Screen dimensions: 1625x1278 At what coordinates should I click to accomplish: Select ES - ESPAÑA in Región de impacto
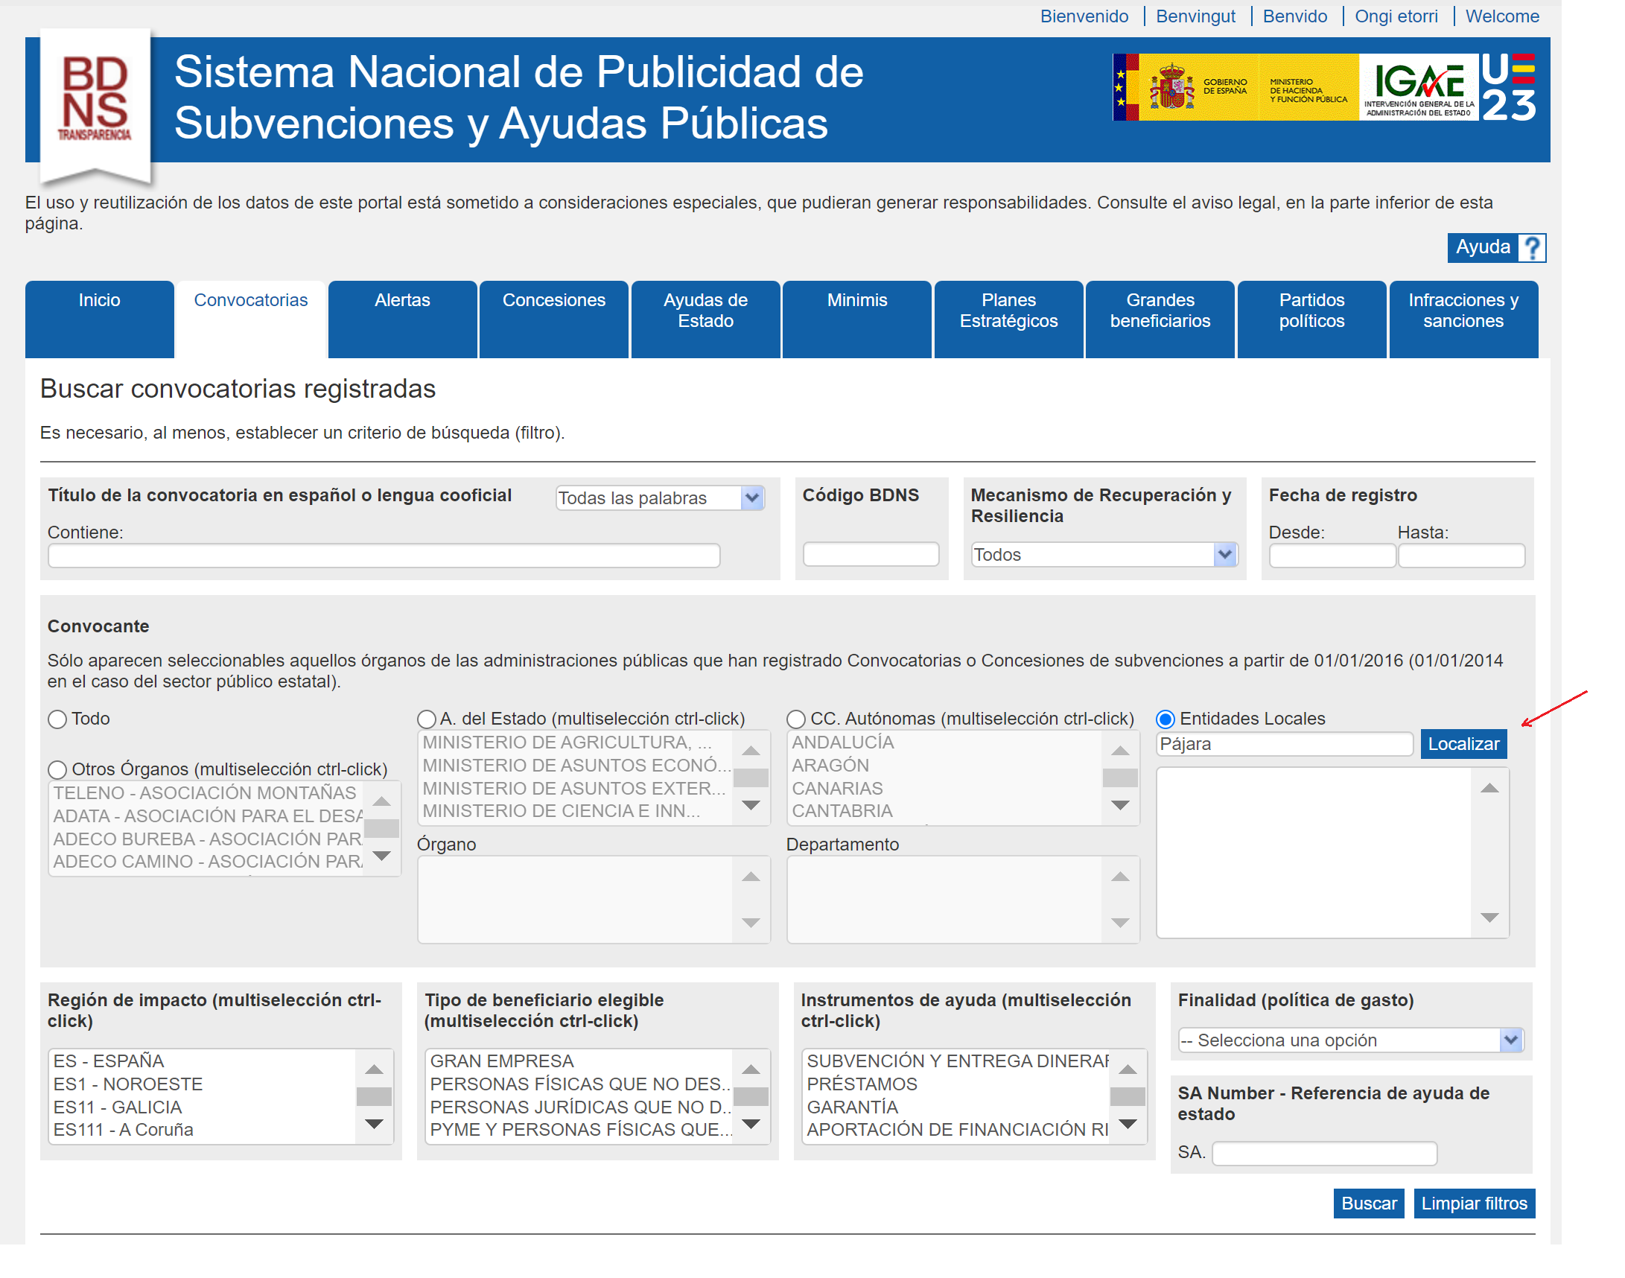(x=109, y=1061)
